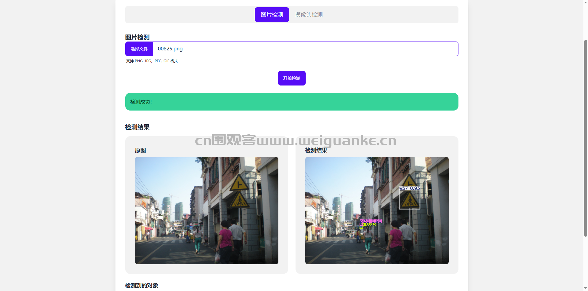This screenshot has height=291, width=588.
Task: Click the 检测结果 section heading below the banner
Action: (x=137, y=127)
